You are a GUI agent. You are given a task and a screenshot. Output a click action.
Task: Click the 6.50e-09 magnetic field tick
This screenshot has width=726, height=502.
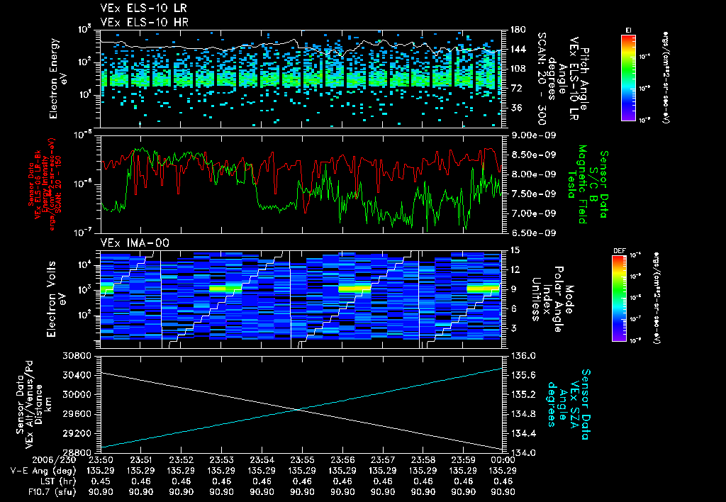pos(532,233)
